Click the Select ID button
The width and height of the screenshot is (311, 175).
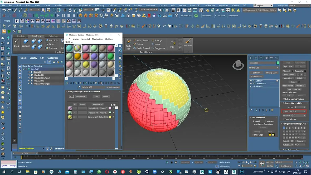pyautogui.click(x=288, y=111)
